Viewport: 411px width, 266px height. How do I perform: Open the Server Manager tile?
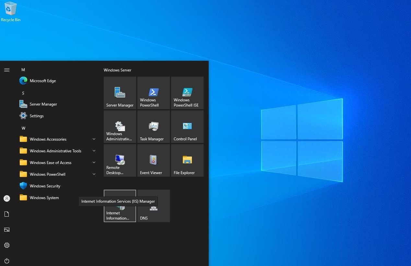(120, 93)
